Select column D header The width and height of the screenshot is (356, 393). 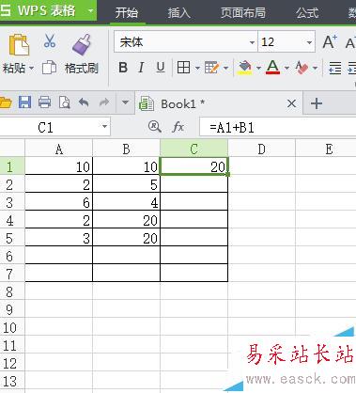tap(262, 149)
